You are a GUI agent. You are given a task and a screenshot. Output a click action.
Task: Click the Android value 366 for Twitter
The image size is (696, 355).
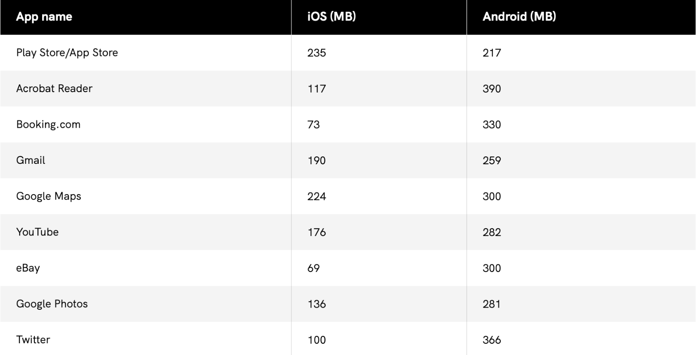tap(492, 340)
